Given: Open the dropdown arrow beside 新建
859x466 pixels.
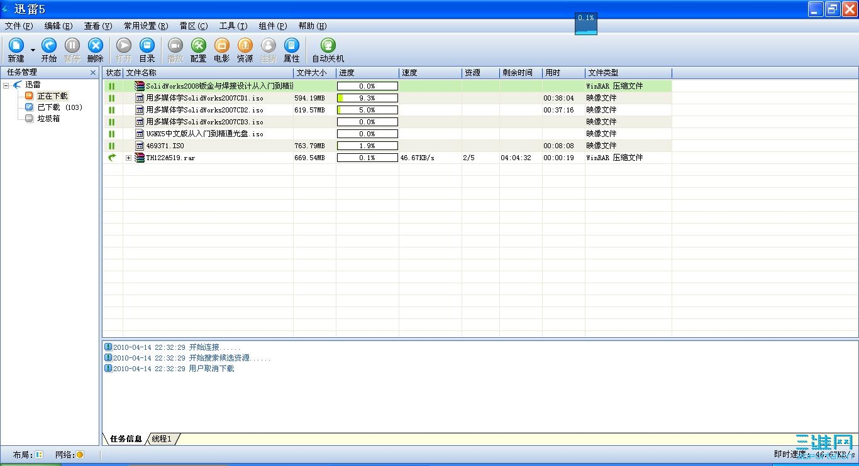Looking at the screenshot, I should [33, 50].
